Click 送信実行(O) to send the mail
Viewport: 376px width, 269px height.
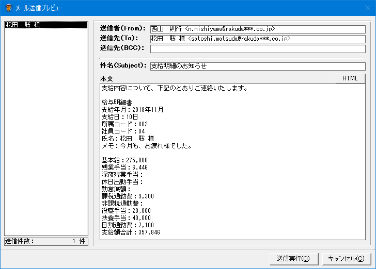(293, 259)
